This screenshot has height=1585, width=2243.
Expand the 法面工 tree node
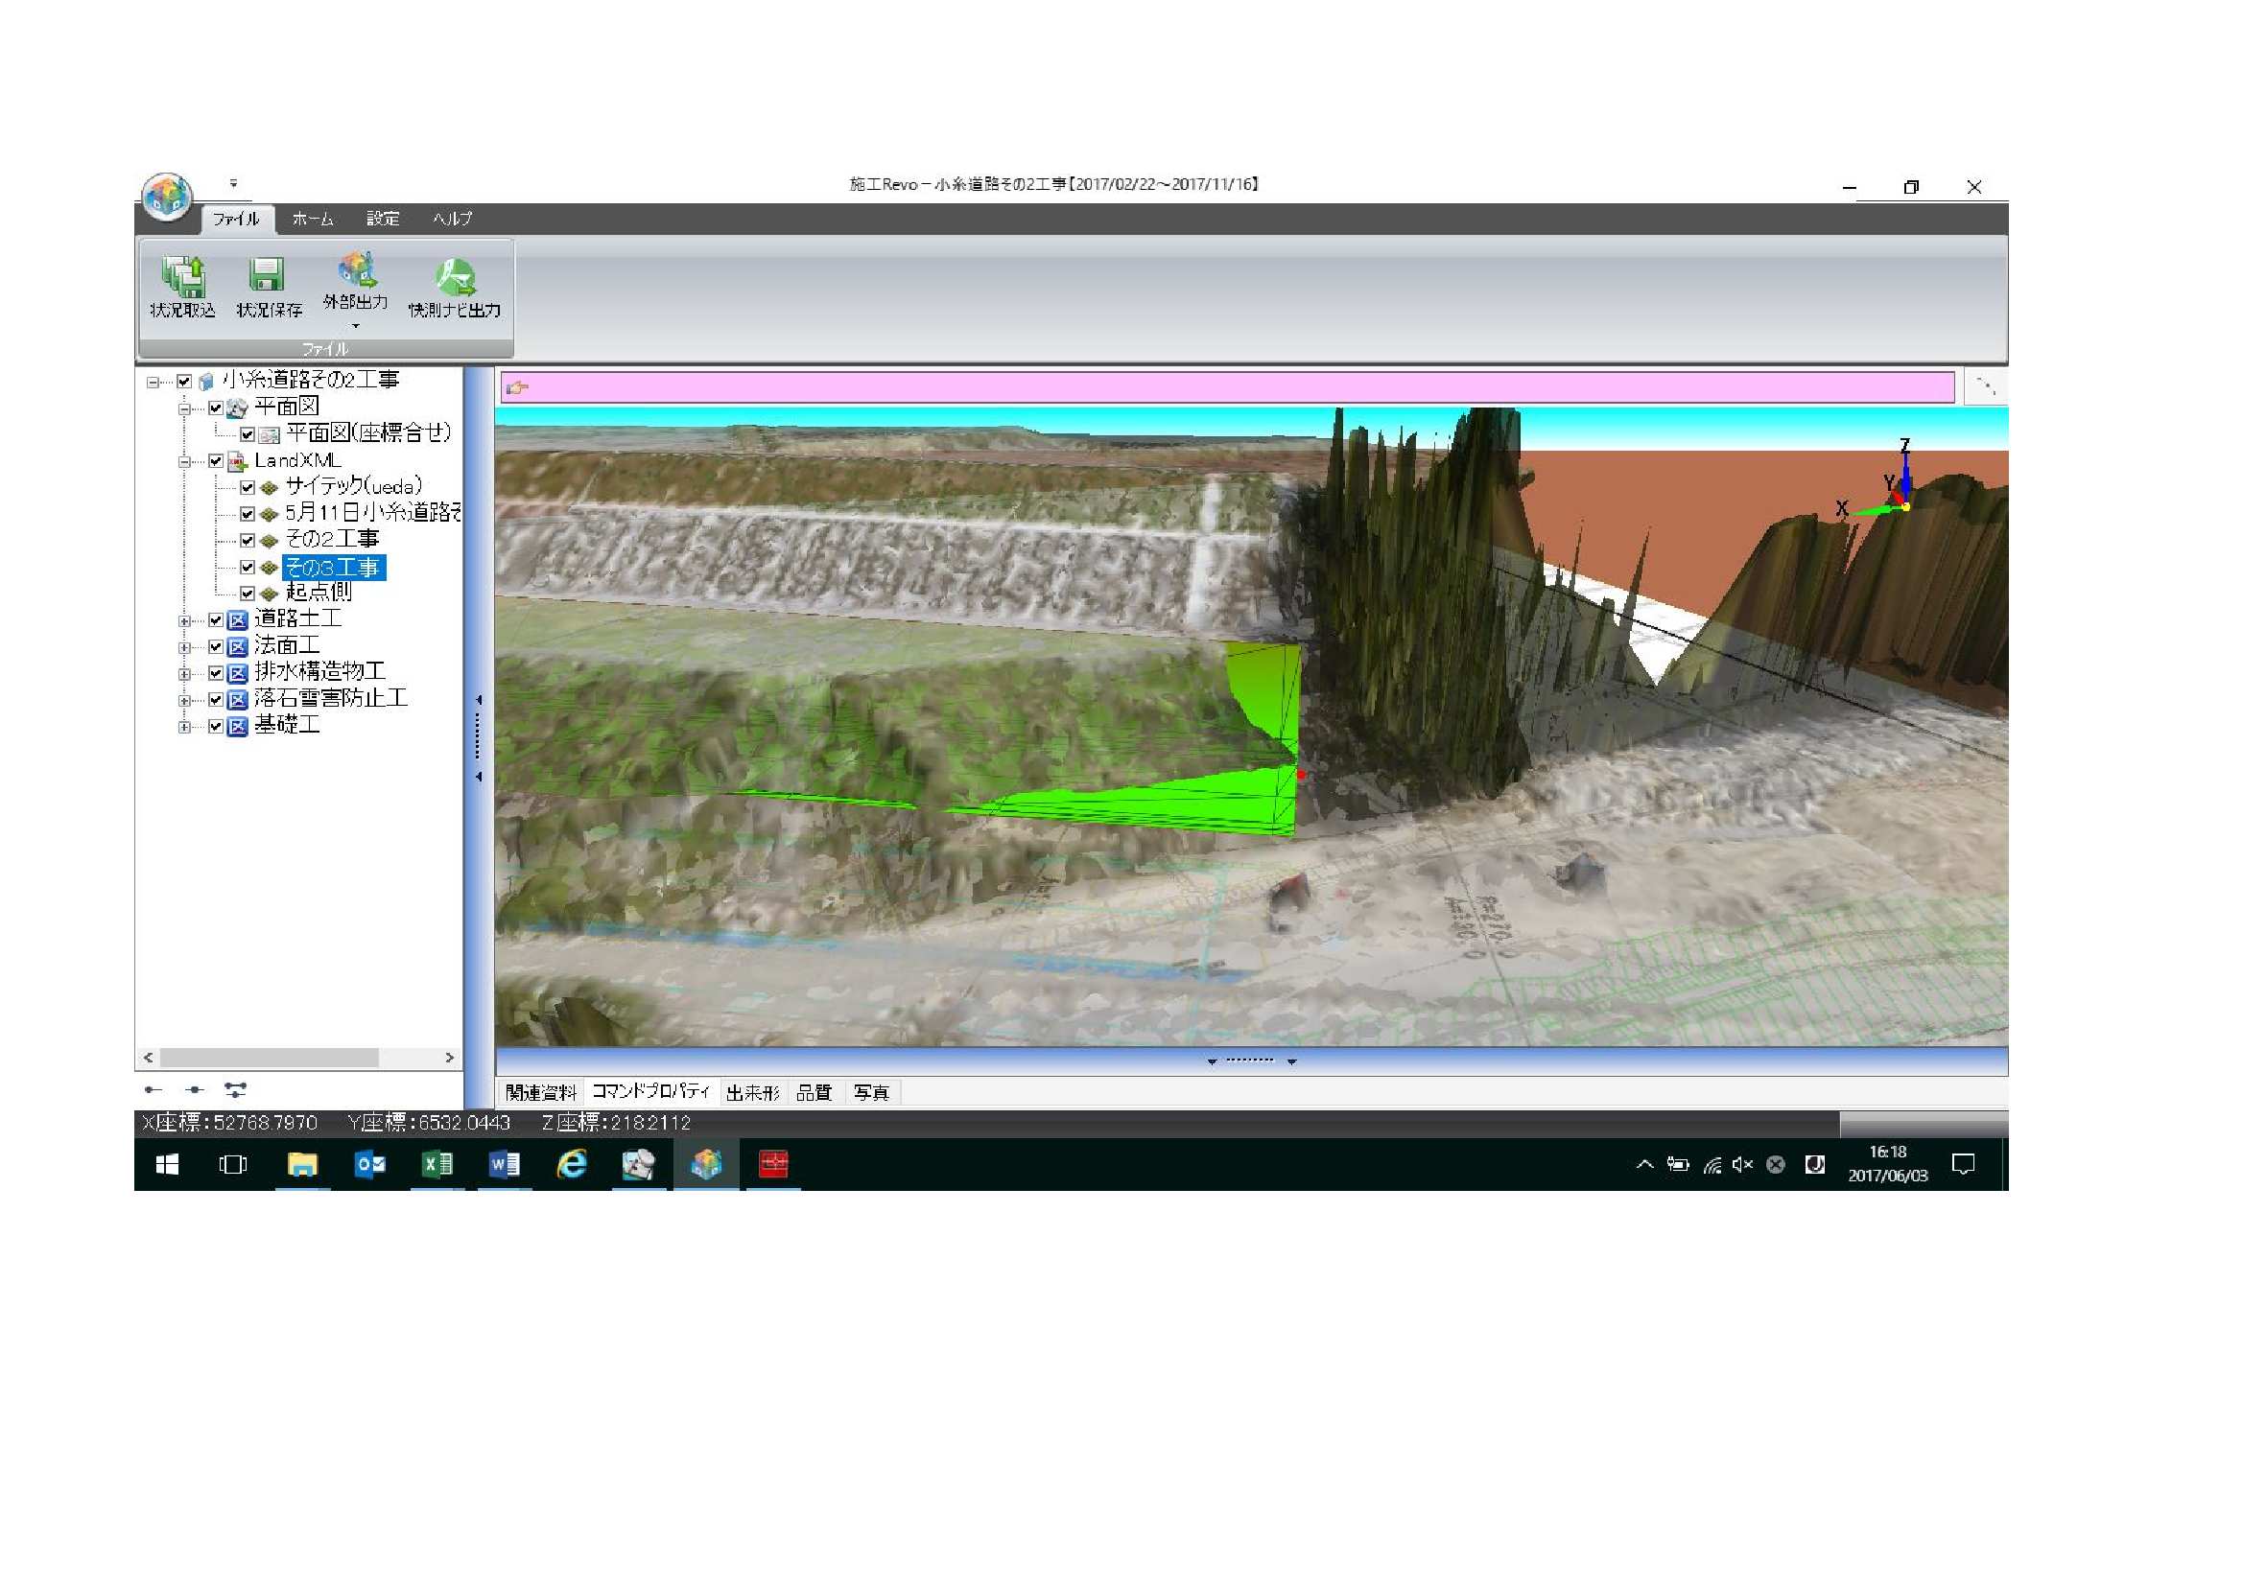[183, 647]
